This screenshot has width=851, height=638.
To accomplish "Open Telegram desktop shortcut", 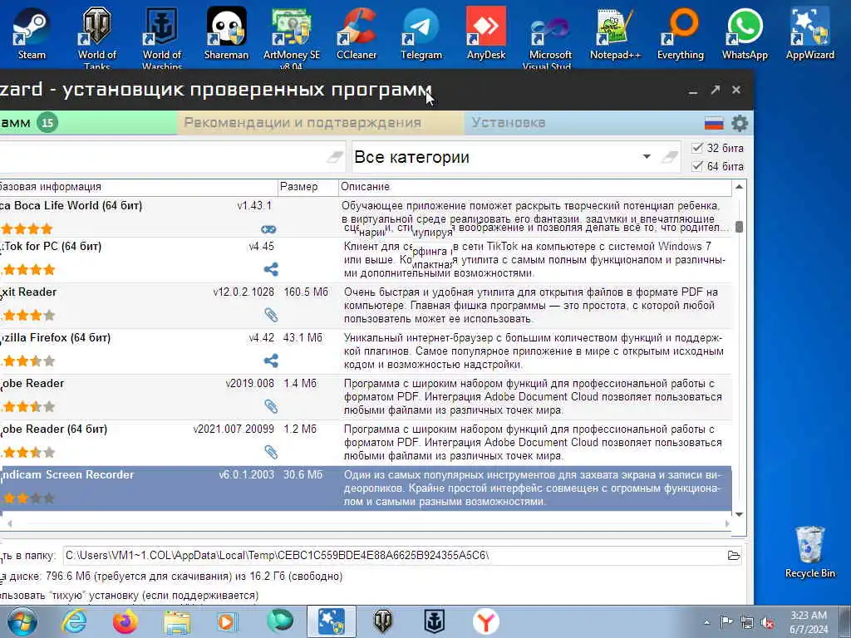I will (x=421, y=33).
